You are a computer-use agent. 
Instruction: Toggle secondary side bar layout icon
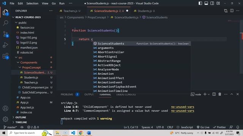[212, 3]
